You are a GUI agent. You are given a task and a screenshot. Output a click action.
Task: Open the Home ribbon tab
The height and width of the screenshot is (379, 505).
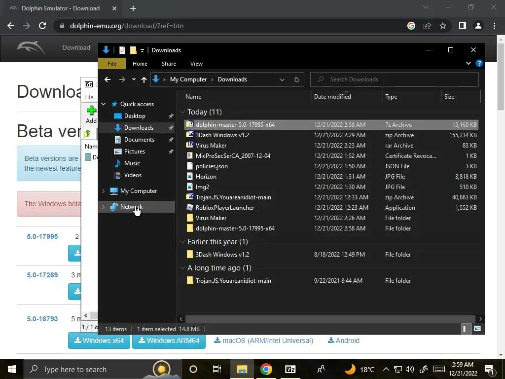pos(140,64)
